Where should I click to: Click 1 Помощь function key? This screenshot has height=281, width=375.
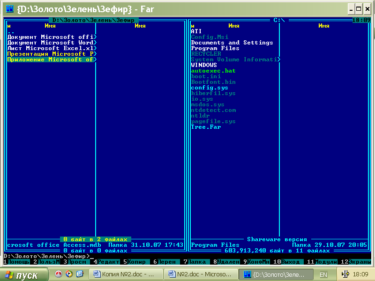(x=16, y=262)
